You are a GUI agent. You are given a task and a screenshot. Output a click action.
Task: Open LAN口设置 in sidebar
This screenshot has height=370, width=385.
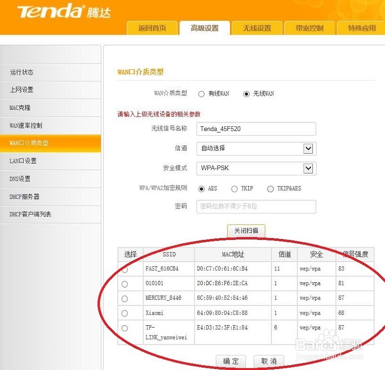(x=51, y=161)
